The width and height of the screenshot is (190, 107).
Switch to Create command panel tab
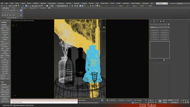pos(151,21)
